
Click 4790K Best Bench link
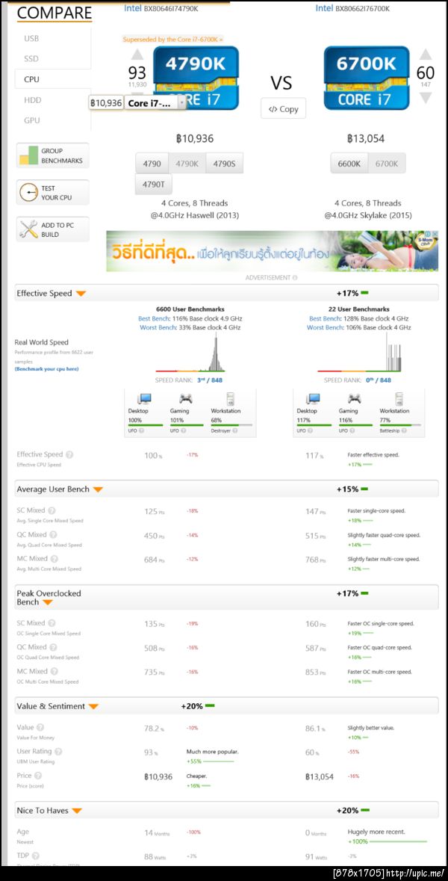[154, 318]
